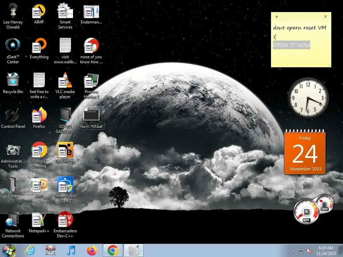Launch Firefox from the taskbar

92,250
